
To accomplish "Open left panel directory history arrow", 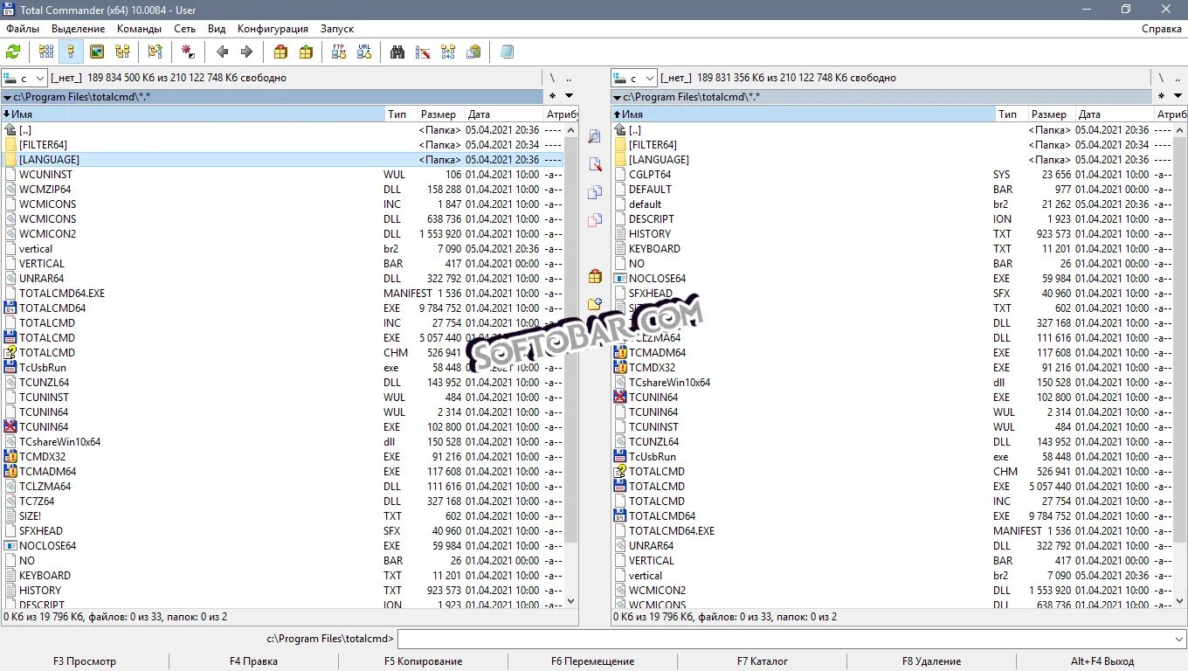I will pos(569,96).
